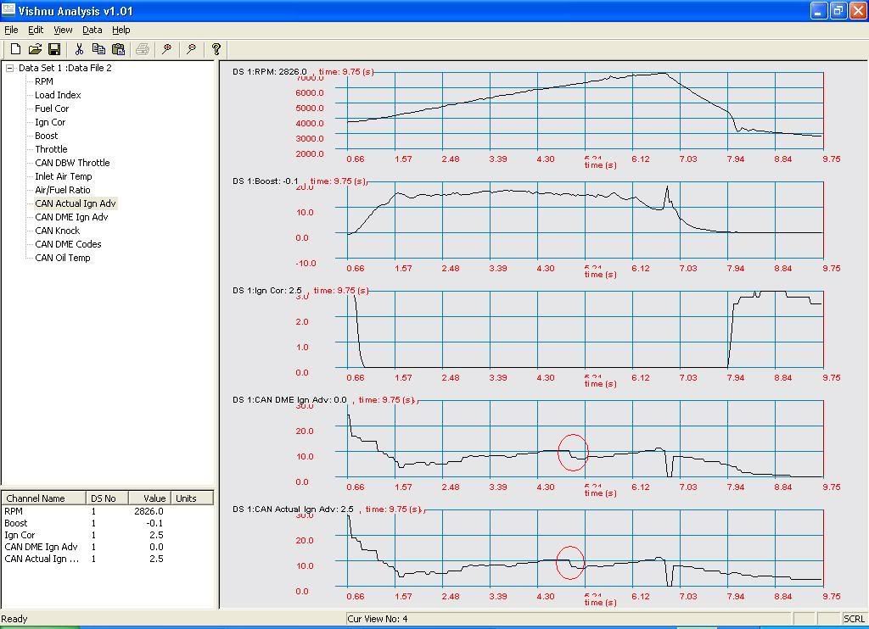869x629 pixels.
Task: Select the CAN Knock channel
Action: pyautogui.click(x=57, y=231)
